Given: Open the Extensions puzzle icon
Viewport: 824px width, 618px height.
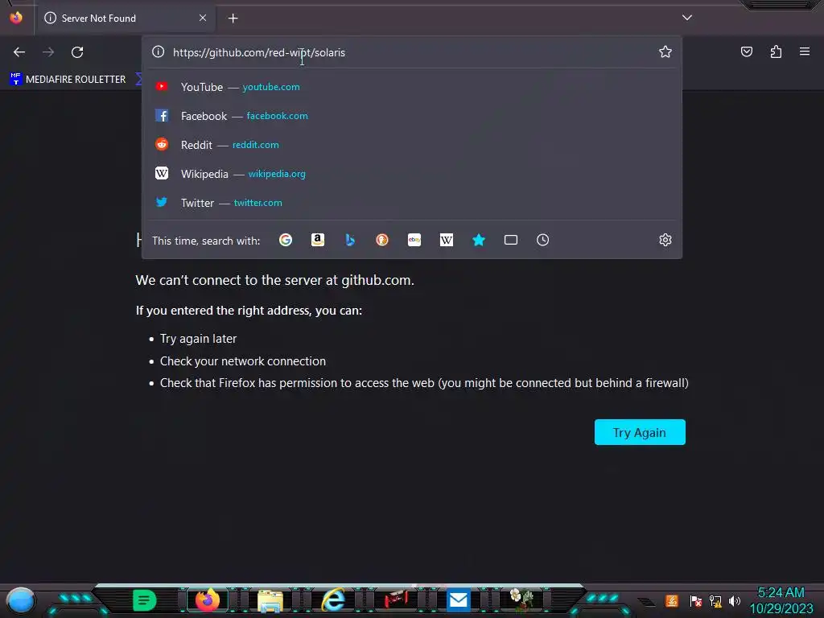Looking at the screenshot, I should pos(776,51).
